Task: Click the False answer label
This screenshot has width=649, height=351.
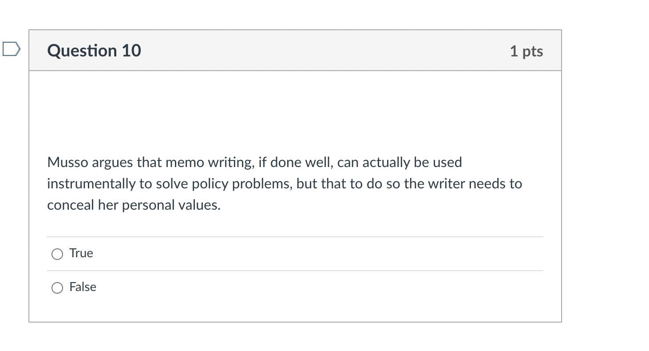Action: [83, 287]
